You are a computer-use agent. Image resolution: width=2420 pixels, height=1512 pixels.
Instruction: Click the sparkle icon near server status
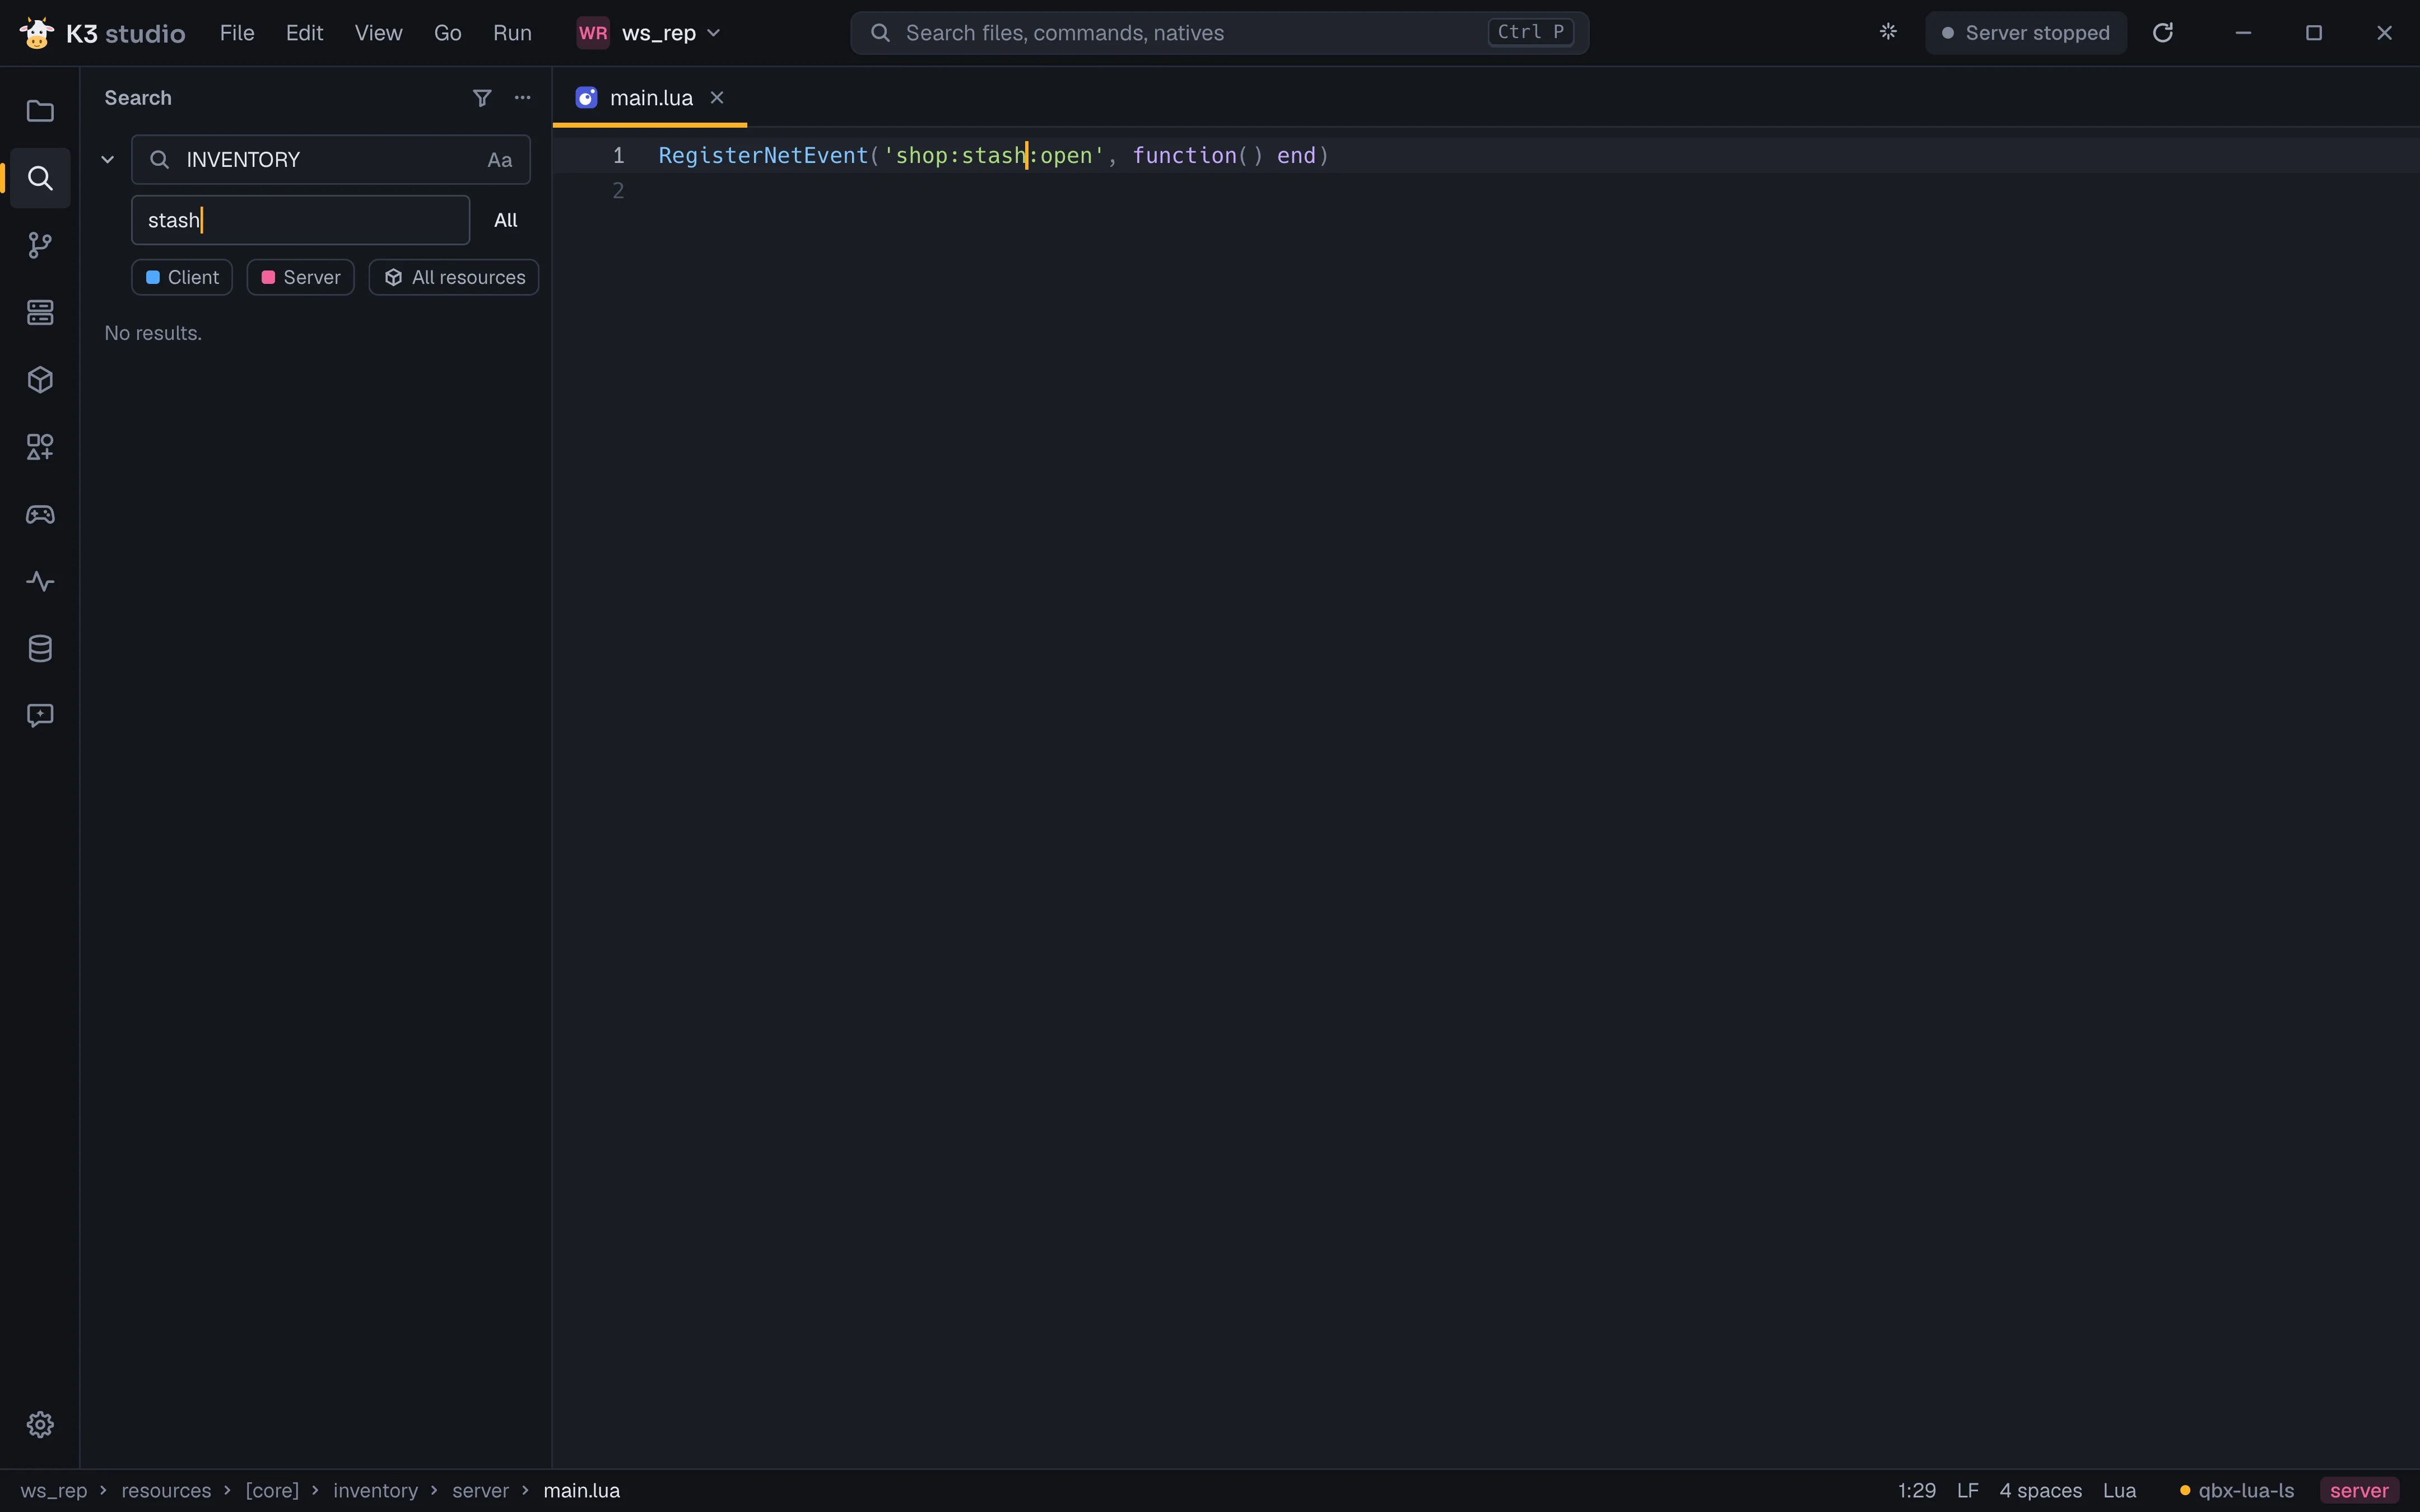coord(1888,32)
